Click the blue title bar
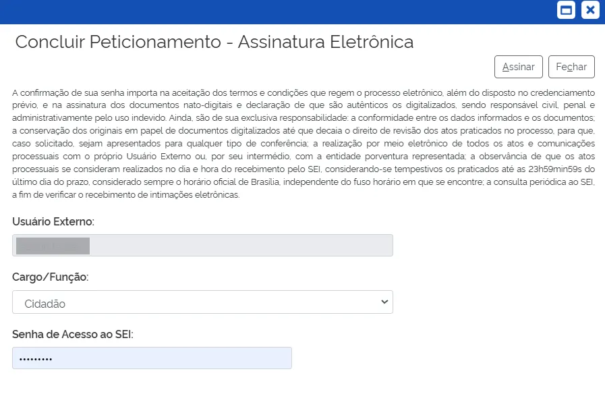This screenshot has height=413, width=605. (x=270, y=11)
